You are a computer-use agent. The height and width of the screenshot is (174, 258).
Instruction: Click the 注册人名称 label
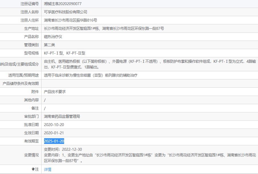tap(30, 12)
